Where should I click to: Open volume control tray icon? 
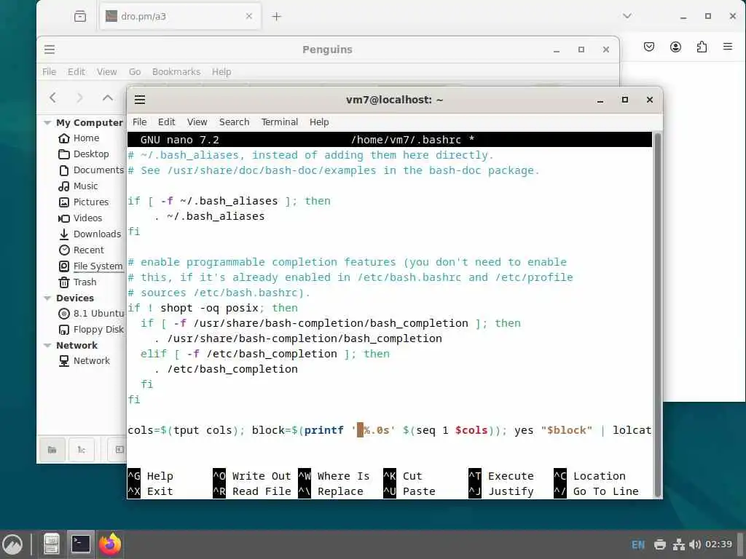pos(694,544)
